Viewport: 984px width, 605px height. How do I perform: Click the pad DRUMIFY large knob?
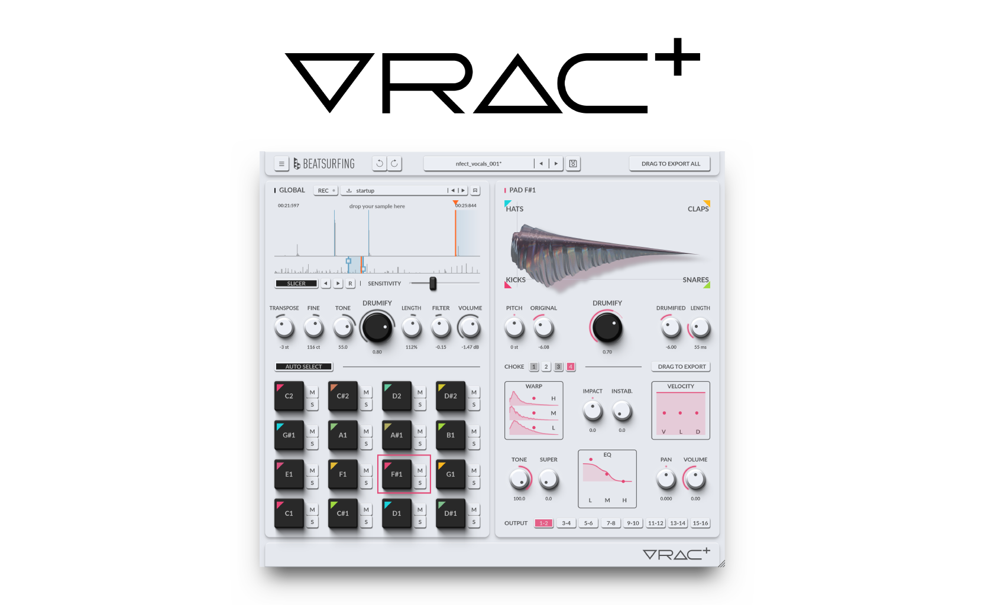607,327
